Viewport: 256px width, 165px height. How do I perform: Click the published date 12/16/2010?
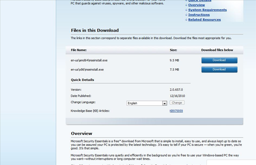pyautogui.click(x=177, y=96)
